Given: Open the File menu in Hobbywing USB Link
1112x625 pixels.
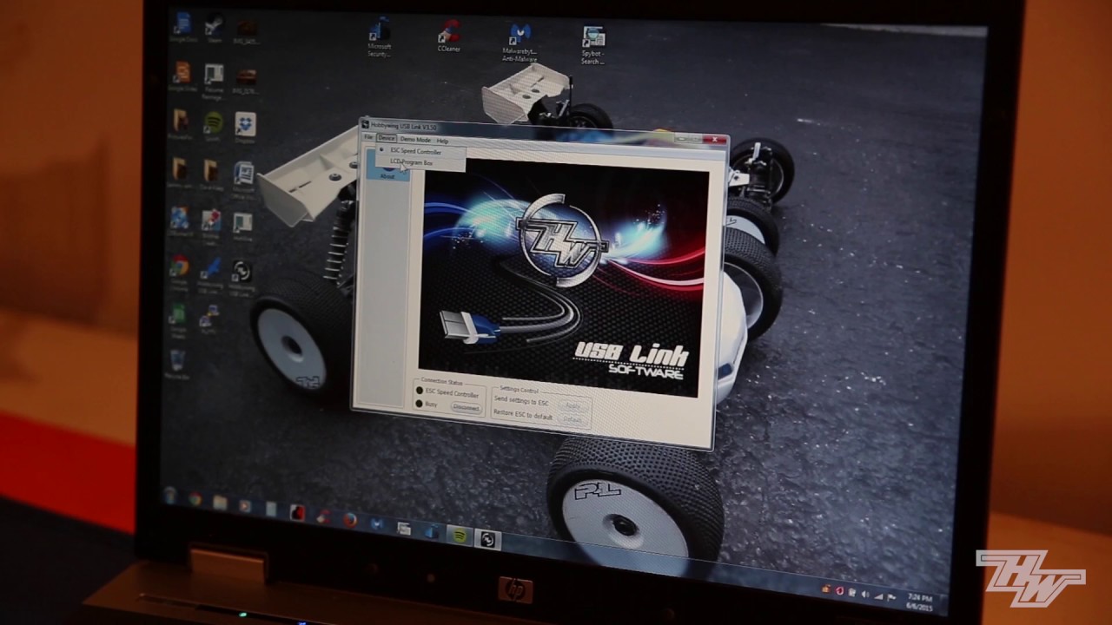Looking at the screenshot, I should point(368,138).
